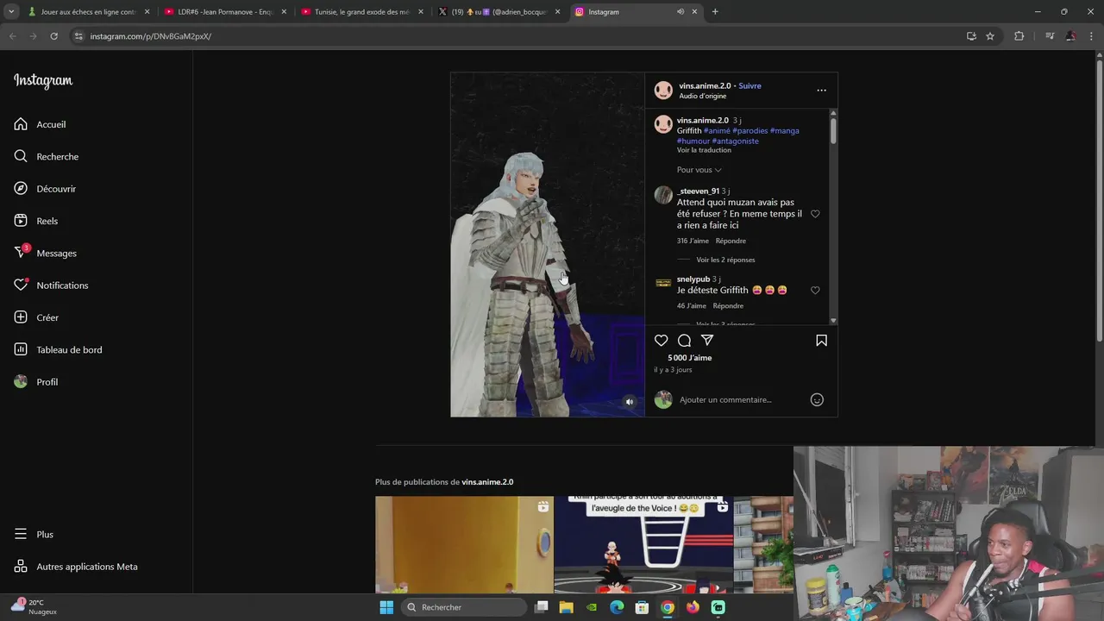Screen dimensions: 1104x621
Task: Like snelypub's comment
Action: coord(815,291)
